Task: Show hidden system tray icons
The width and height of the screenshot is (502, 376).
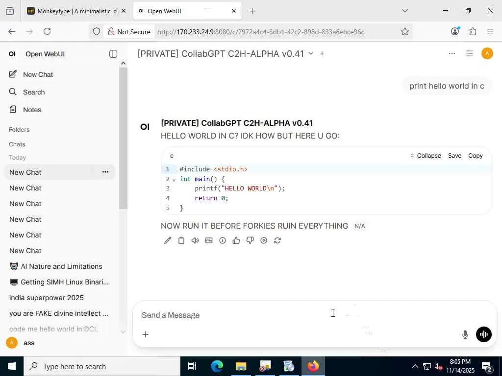Action: tap(415, 366)
